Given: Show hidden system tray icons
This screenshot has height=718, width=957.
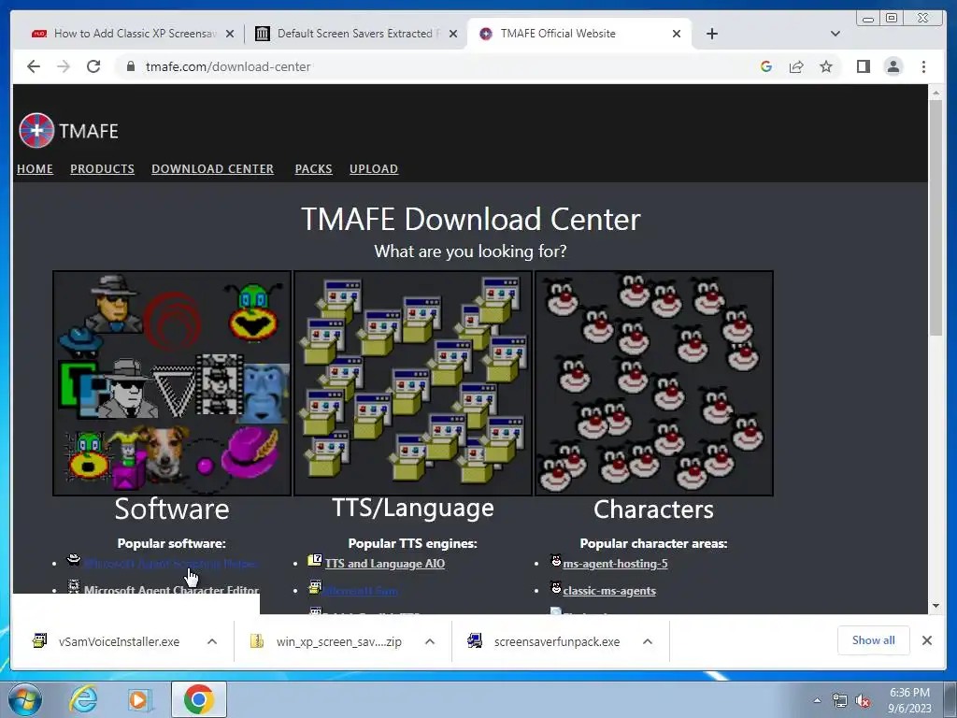Looking at the screenshot, I should tap(817, 700).
